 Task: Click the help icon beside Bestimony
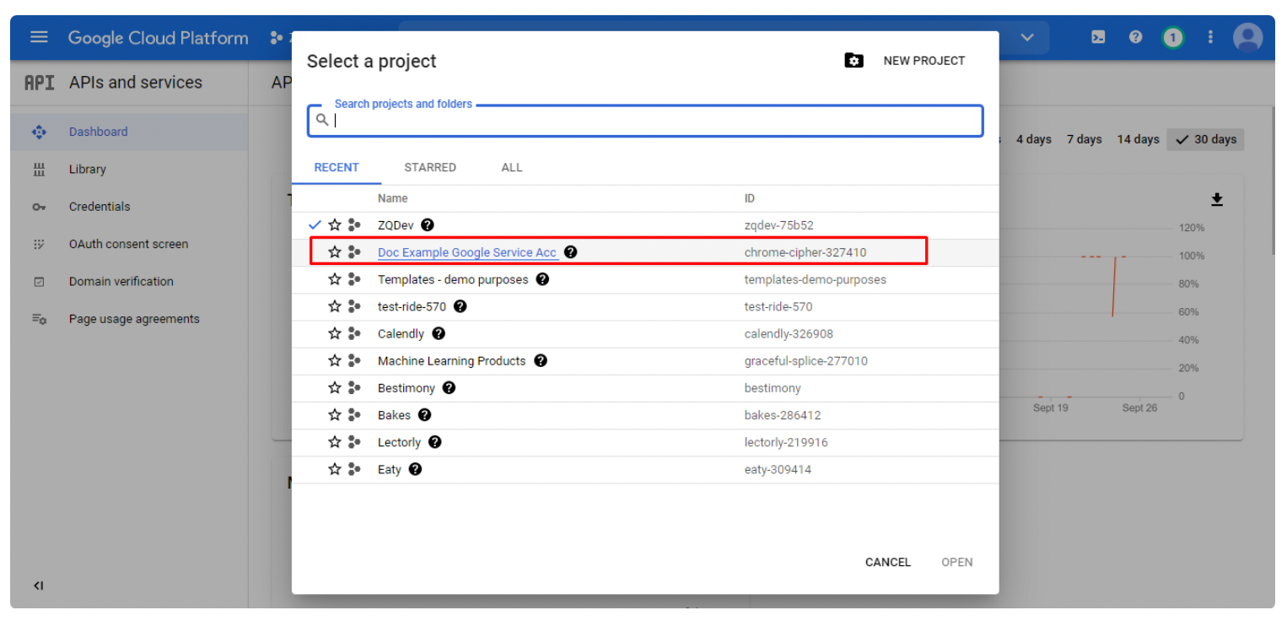tap(450, 388)
